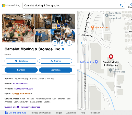Click the share icon button
Viewport: 132px width, 115px height.
[62, 43]
